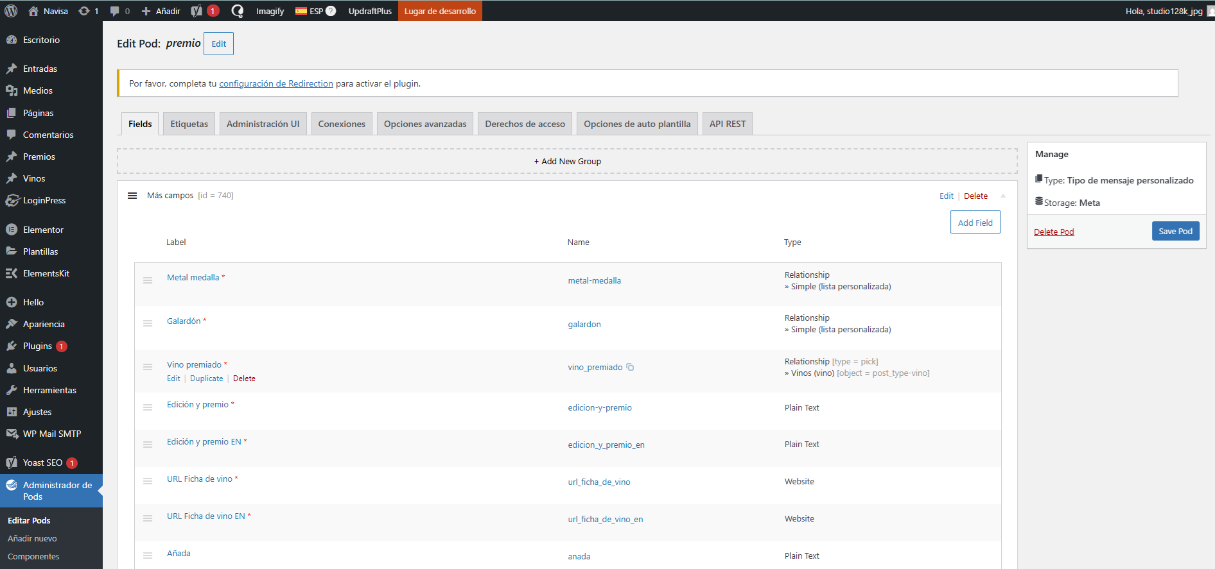
Task: Switch to the API REST tab
Action: click(727, 124)
